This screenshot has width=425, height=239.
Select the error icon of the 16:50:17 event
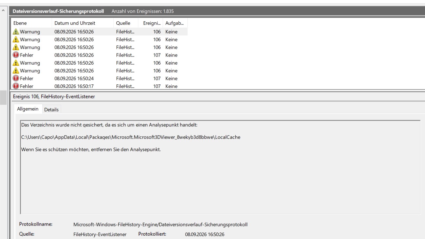tap(16, 86)
